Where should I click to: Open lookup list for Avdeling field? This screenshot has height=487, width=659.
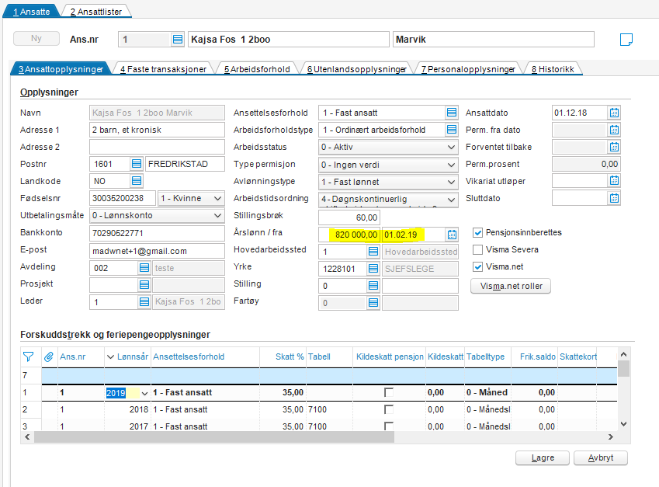(144, 267)
